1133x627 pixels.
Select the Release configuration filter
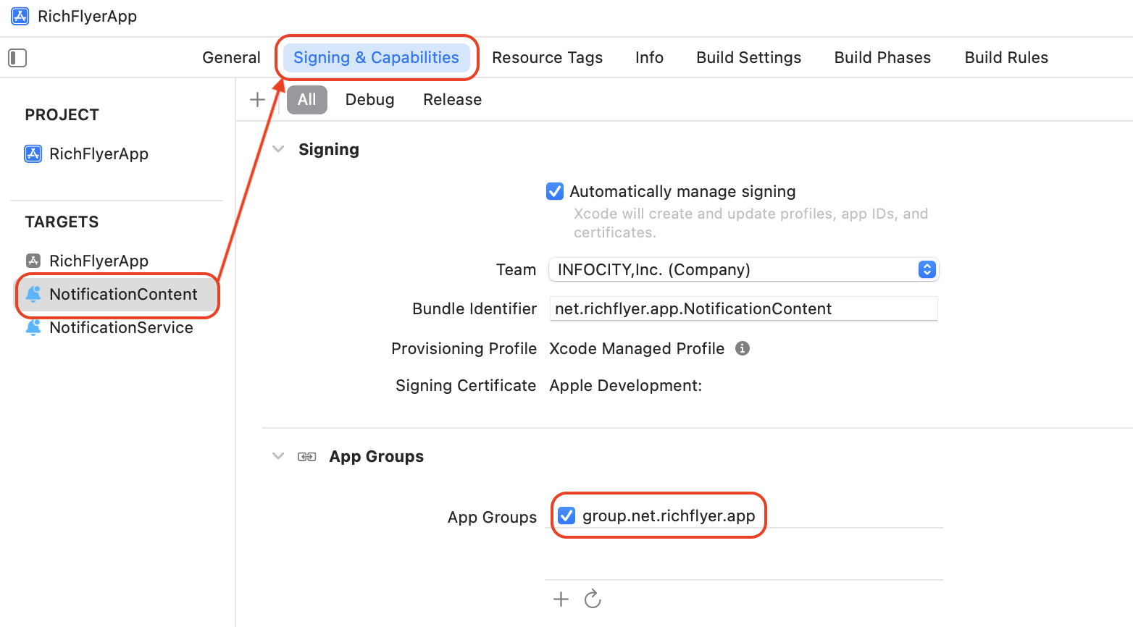(453, 100)
